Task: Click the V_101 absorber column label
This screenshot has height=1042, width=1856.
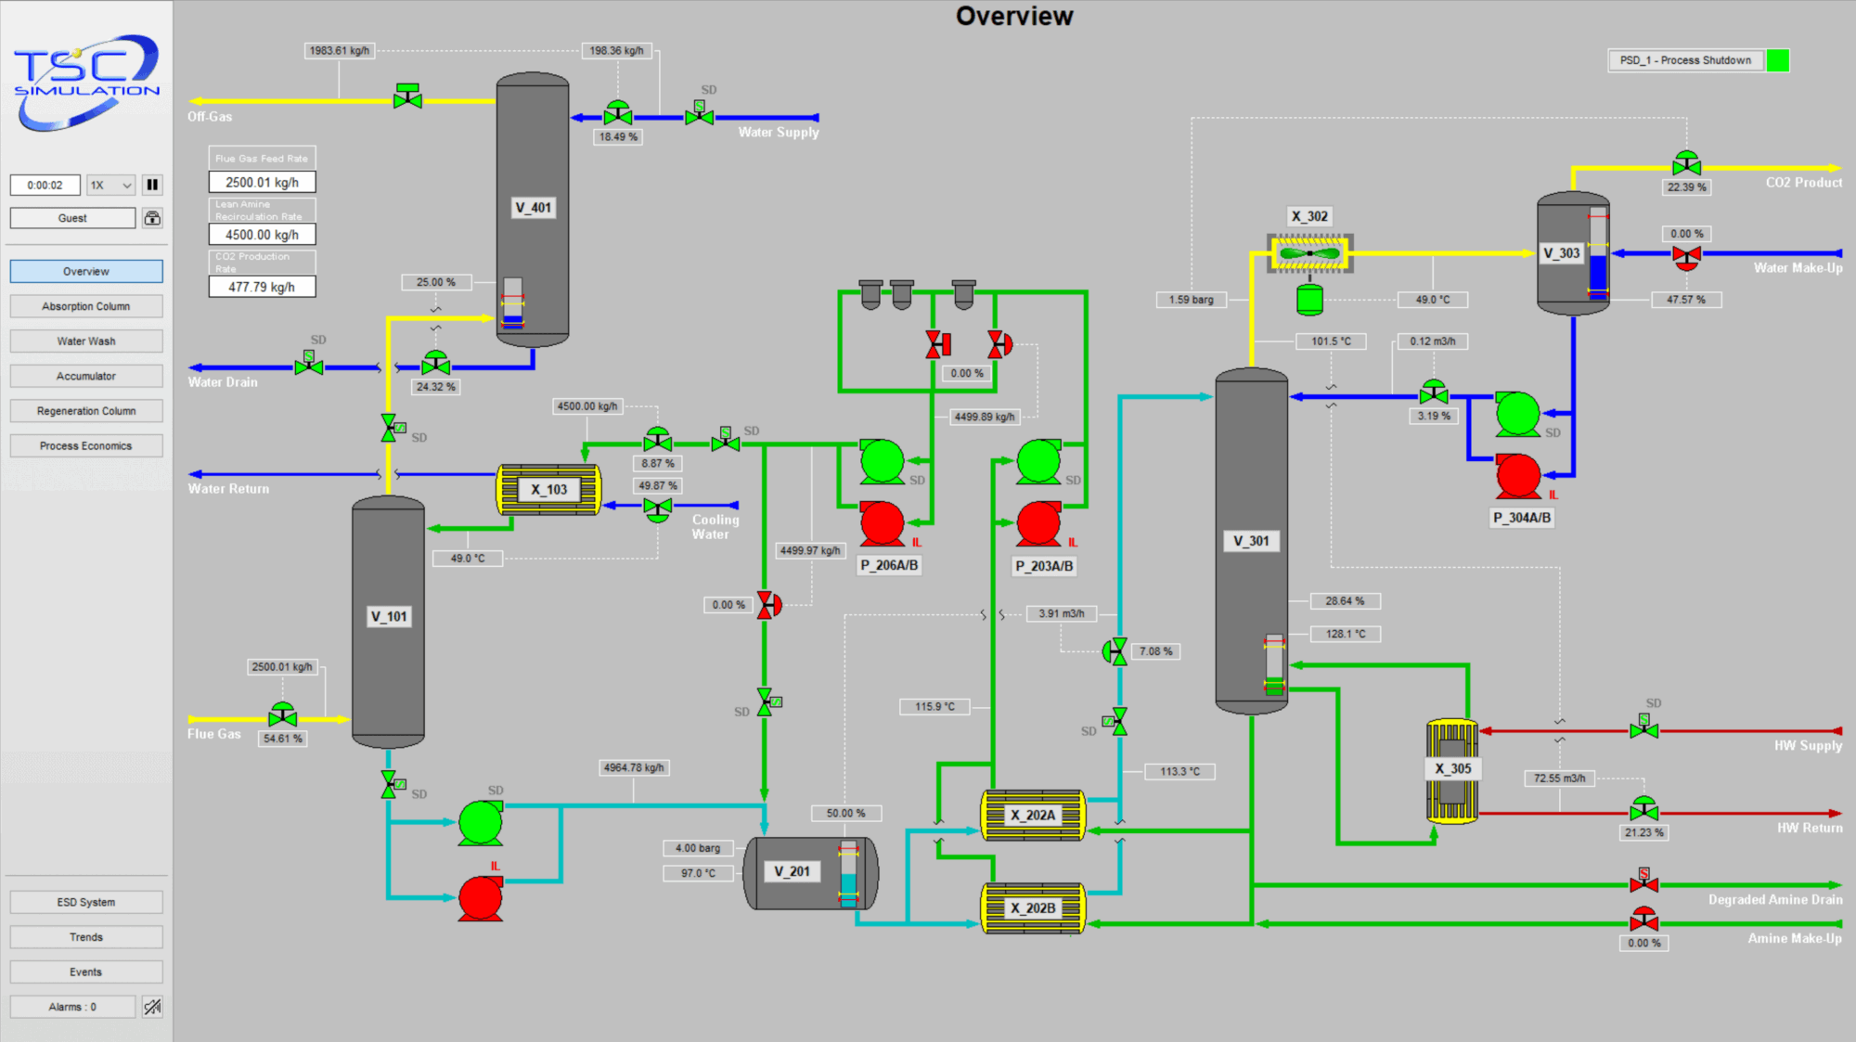Action: [389, 616]
